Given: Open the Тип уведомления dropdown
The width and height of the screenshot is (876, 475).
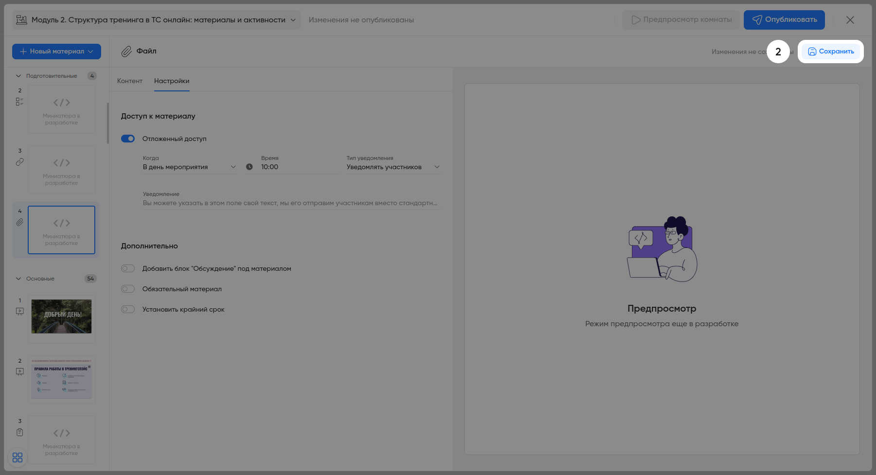Looking at the screenshot, I should [393, 167].
